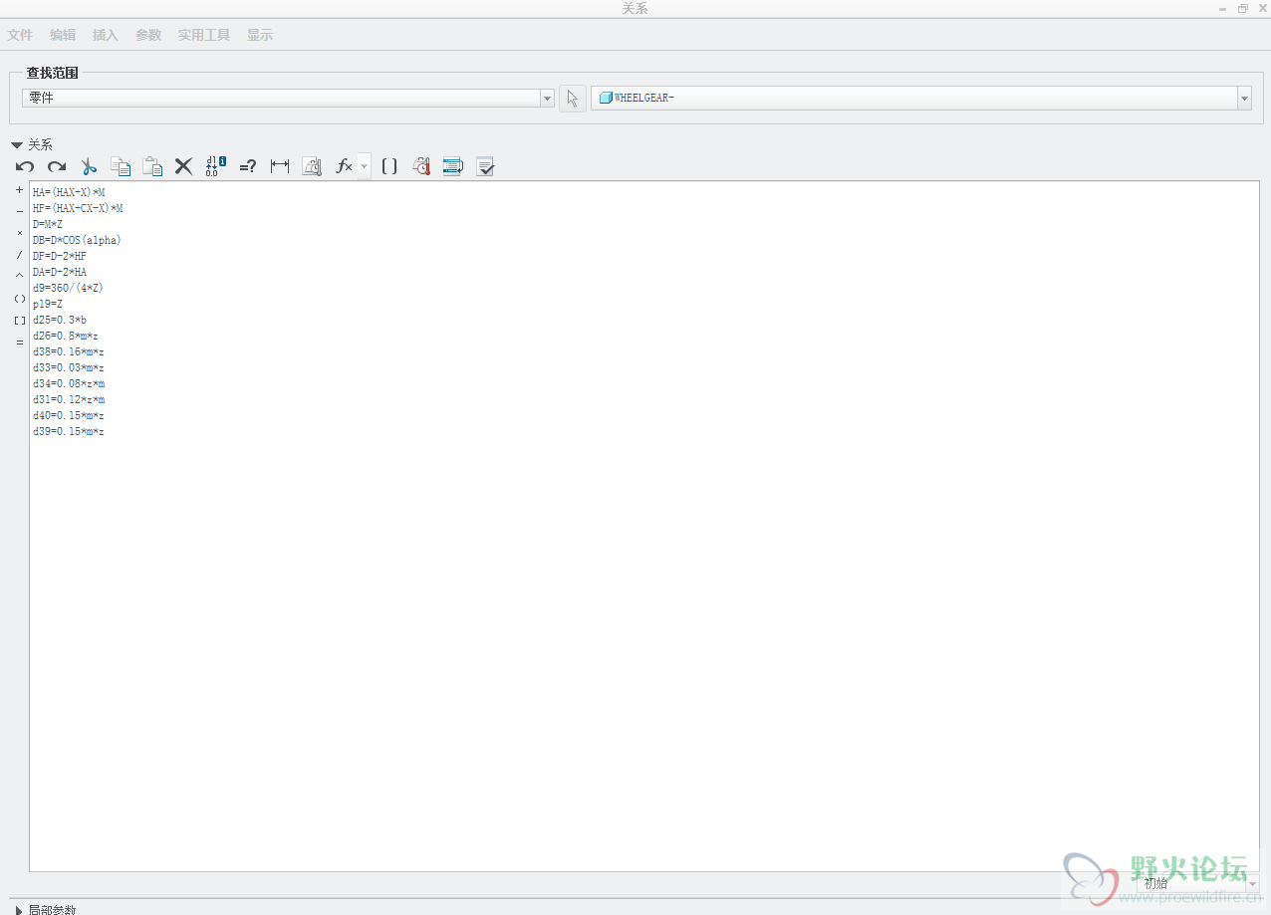
Task: Undo the last relation edit
Action: 25,166
